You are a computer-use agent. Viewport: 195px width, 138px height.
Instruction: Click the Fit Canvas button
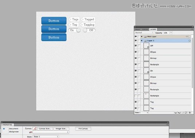point(83,129)
